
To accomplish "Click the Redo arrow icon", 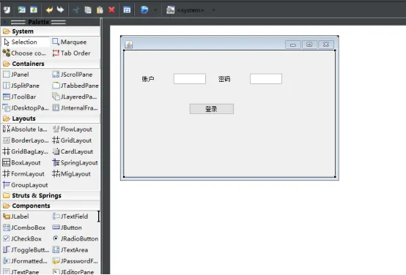I will click(x=60, y=10).
